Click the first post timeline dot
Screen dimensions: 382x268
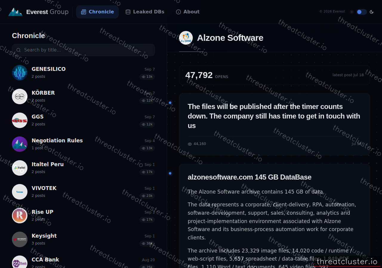(x=170, y=103)
